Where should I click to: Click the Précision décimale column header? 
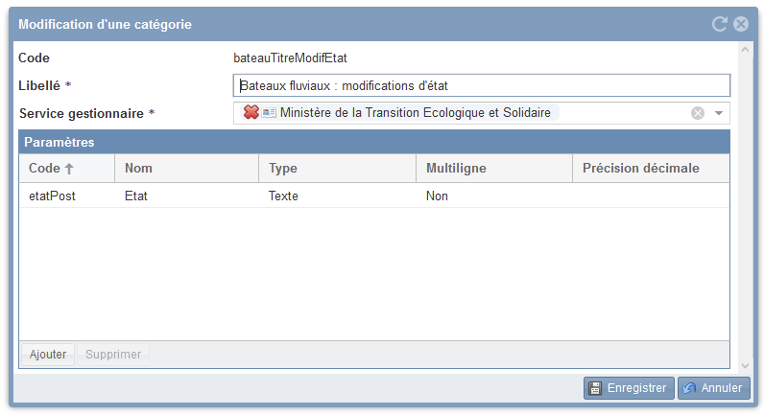650,168
